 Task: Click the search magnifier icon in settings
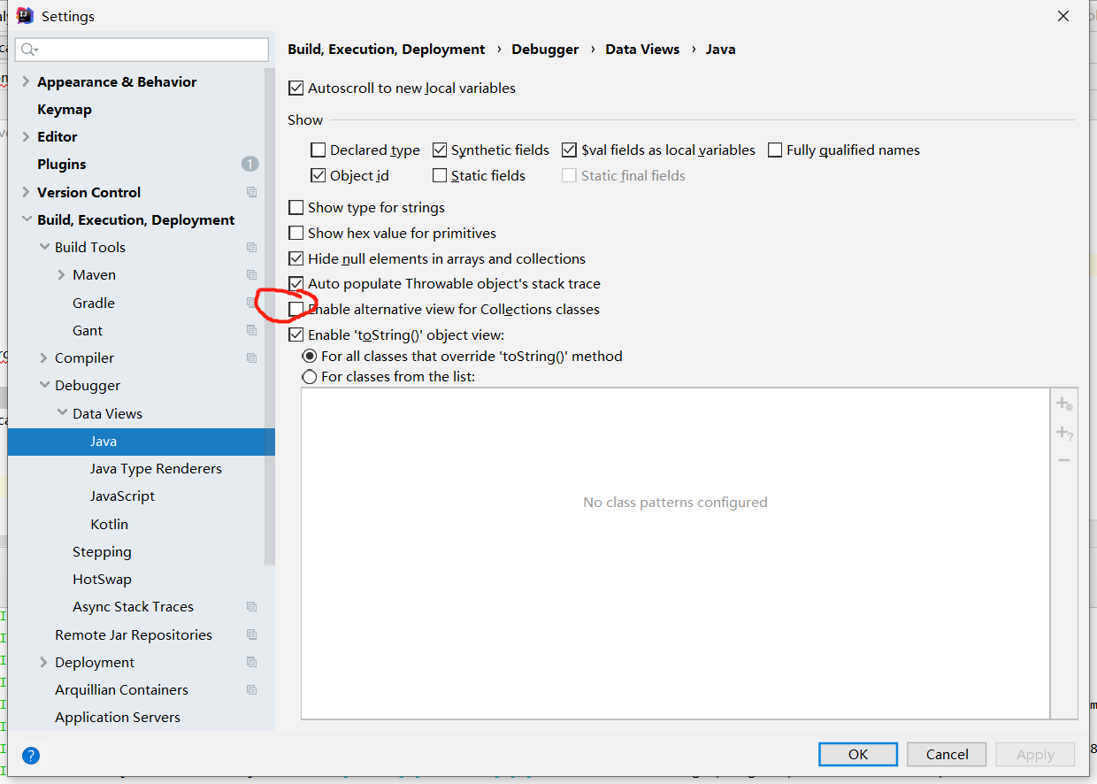pyautogui.click(x=29, y=50)
